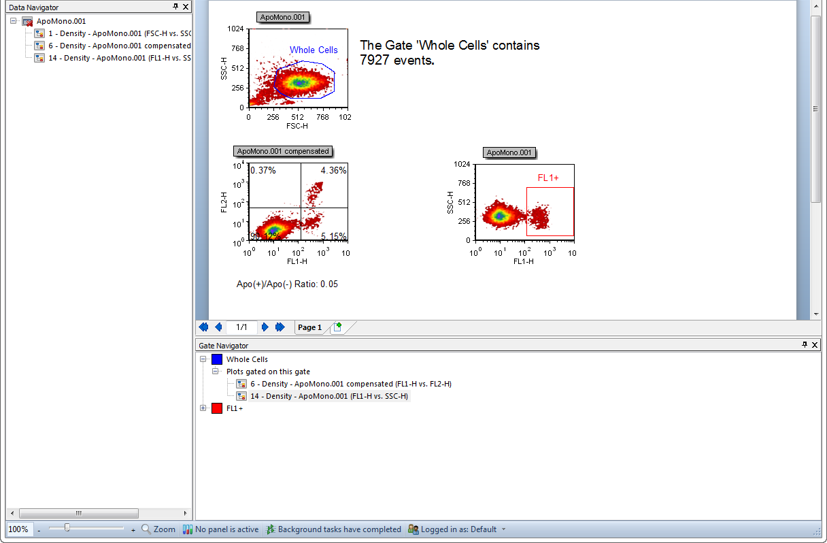Select plot 1 Density in Data Navigator
827x543 pixels.
(119, 33)
